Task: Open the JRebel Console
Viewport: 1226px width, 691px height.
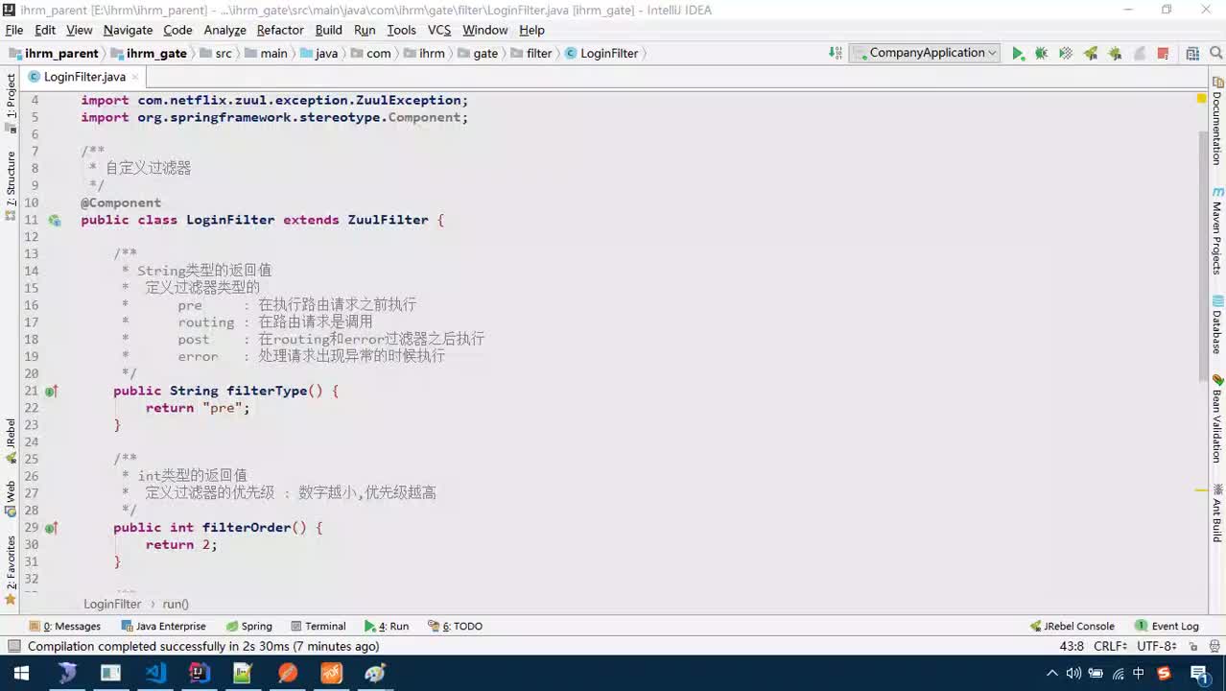Action: click(x=1072, y=626)
